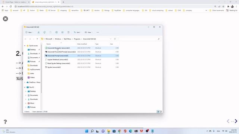Open the Reading list
The height and width of the screenshot is (134, 239).
coord(232,10)
